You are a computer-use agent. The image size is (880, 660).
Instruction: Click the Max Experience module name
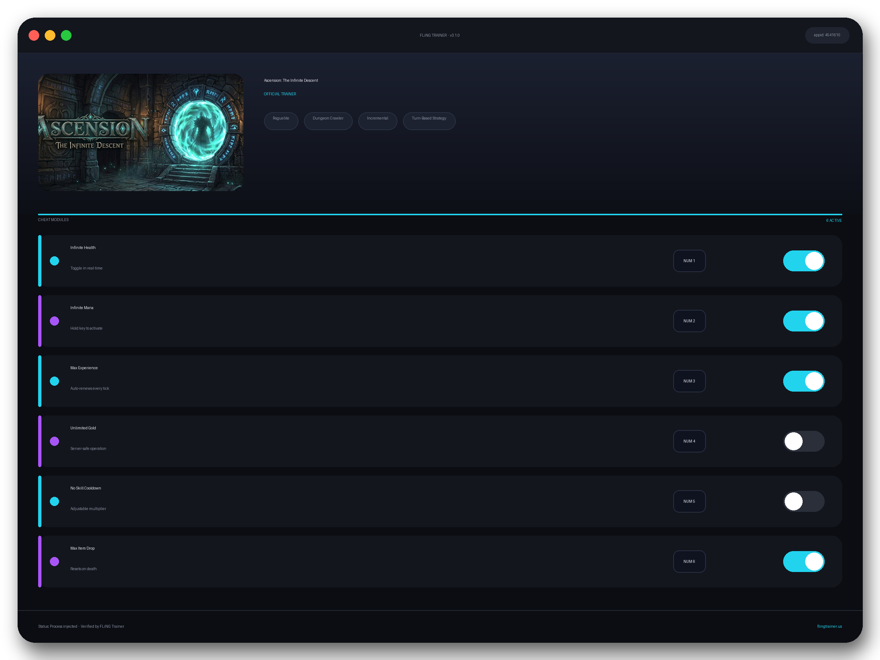pyautogui.click(x=84, y=368)
